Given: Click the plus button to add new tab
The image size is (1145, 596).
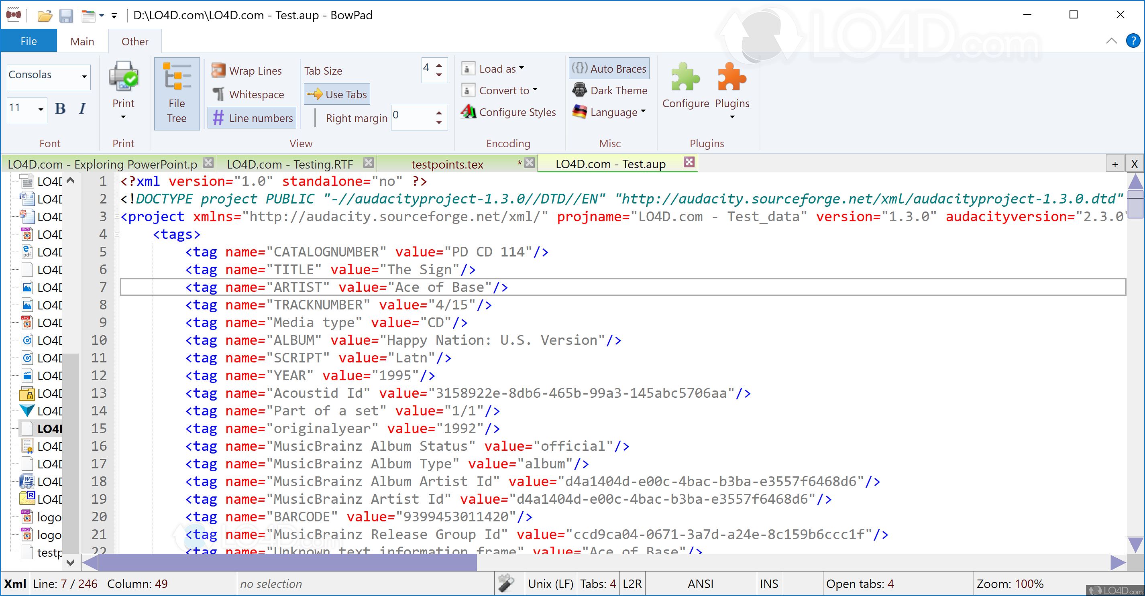Looking at the screenshot, I should tap(1115, 165).
